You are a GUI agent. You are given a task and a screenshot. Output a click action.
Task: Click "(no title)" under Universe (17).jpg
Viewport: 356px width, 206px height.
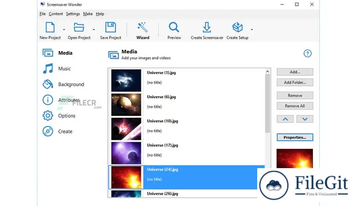154,155
